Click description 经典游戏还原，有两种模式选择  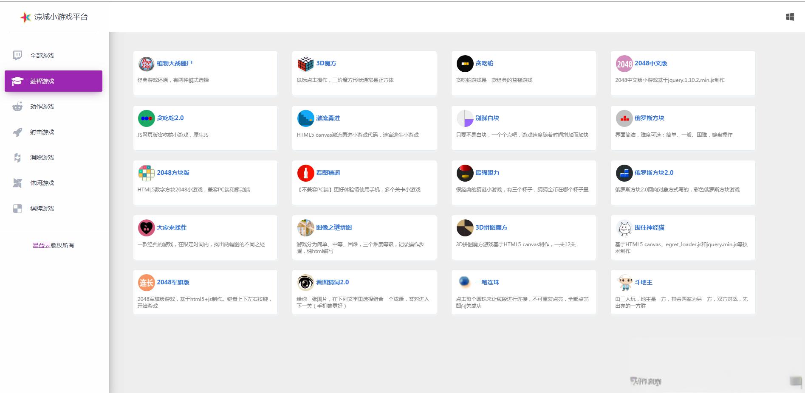(173, 80)
